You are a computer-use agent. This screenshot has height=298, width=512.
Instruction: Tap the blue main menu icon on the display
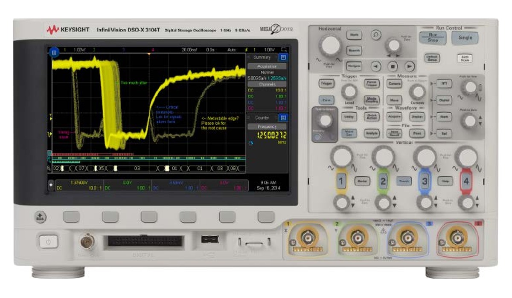click(x=54, y=53)
